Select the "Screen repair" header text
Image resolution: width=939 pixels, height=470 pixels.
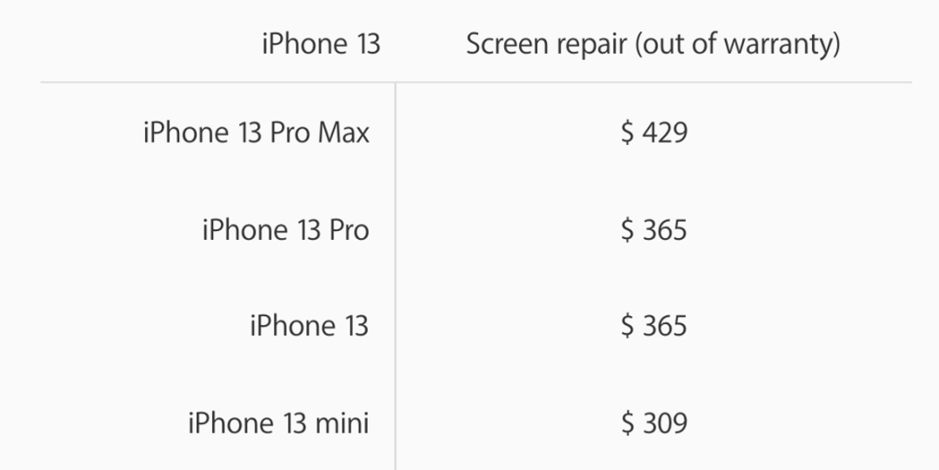click(x=546, y=44)
